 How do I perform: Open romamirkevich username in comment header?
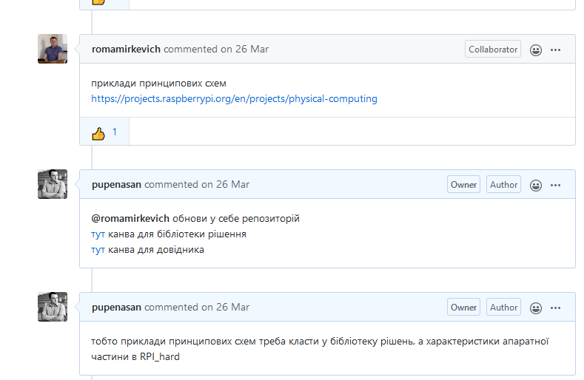[126, 50]
